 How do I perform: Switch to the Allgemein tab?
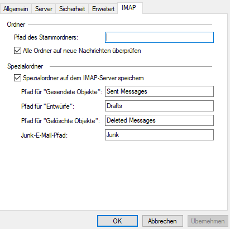tap(16, 9)
